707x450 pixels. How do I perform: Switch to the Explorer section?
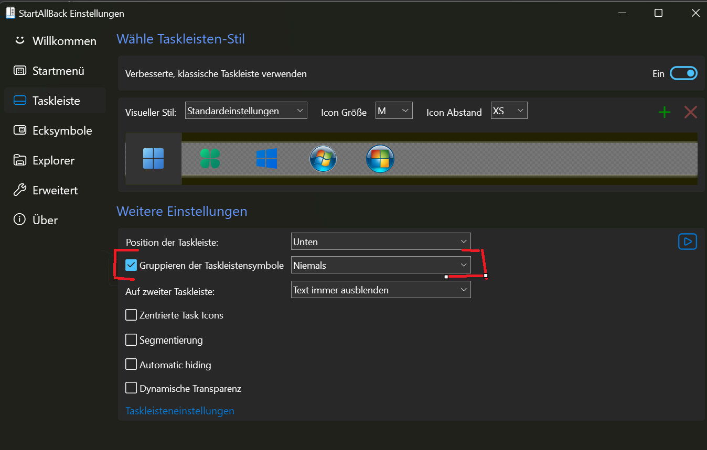click(55, 160)
